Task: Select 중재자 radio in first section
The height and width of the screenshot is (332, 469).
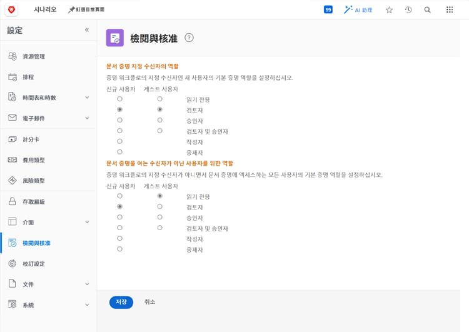Action: pyautogui.click(x=119, y=152)
